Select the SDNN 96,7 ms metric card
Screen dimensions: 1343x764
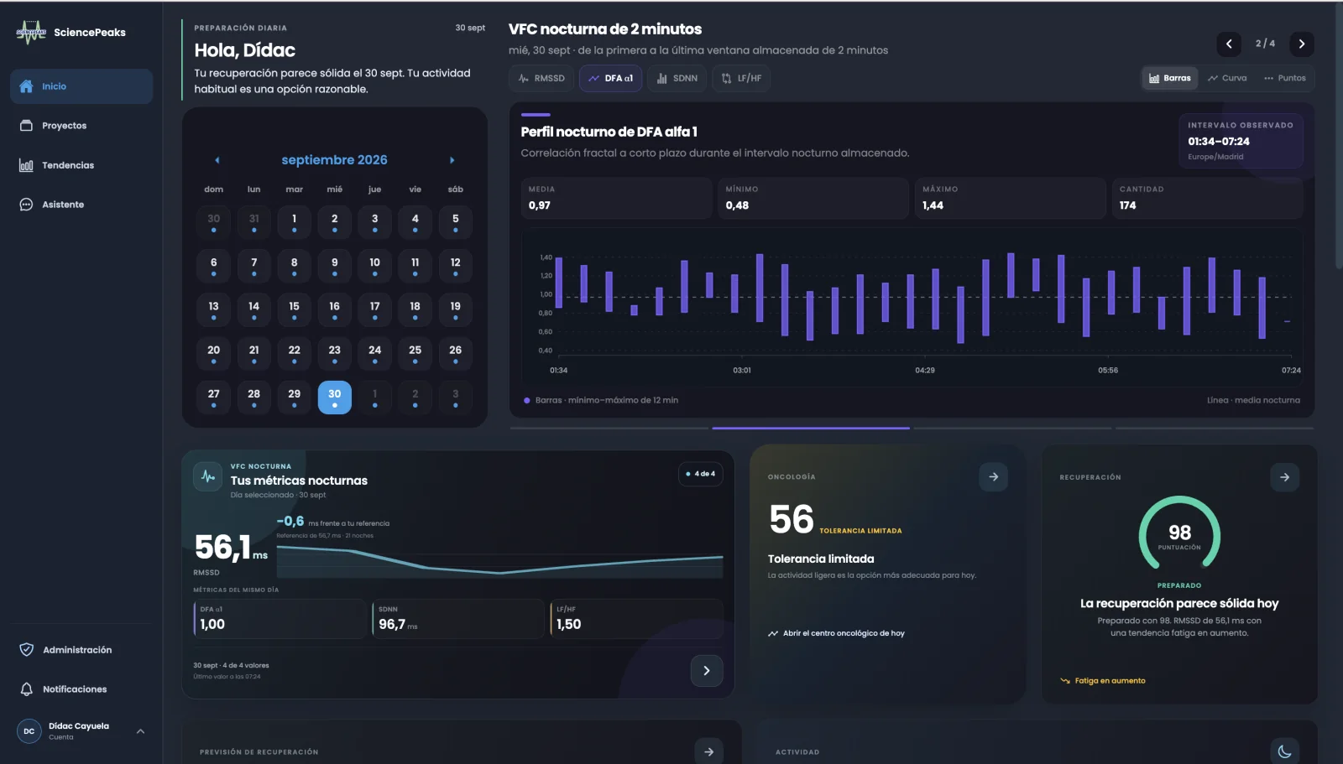click(x=458, y=619)
